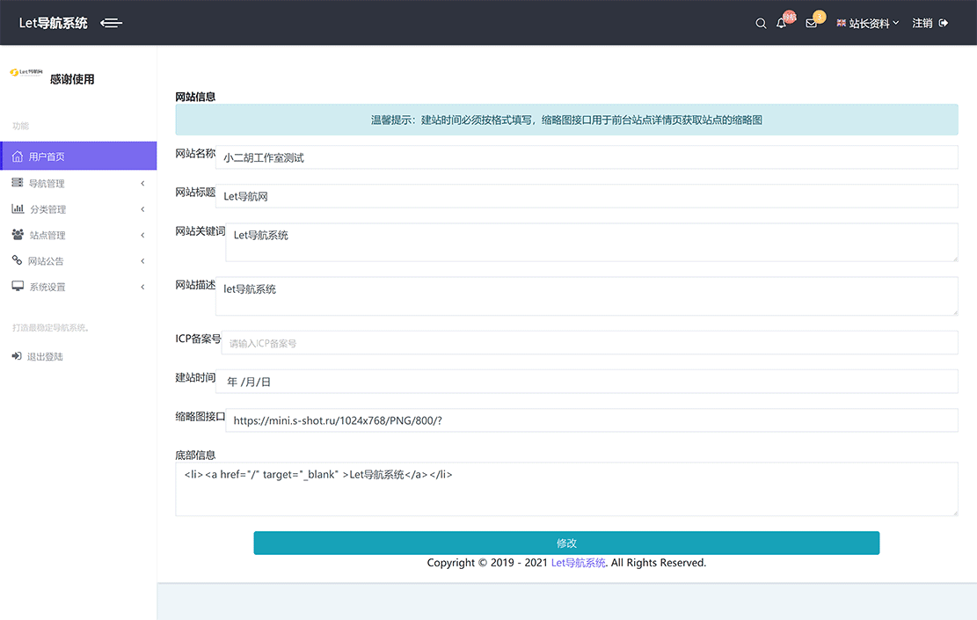Image resolution: width=977 pixels, height=620 pixels.
Task: Click the home icon beside 用户首页
Action: point(19,156)
